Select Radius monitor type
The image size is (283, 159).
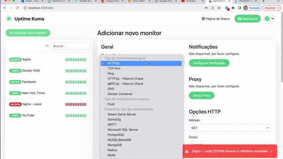141,150
